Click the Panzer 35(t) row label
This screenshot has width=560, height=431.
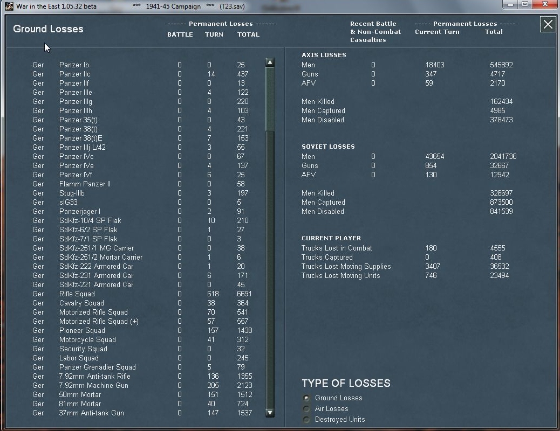click(x=78, y=120)
